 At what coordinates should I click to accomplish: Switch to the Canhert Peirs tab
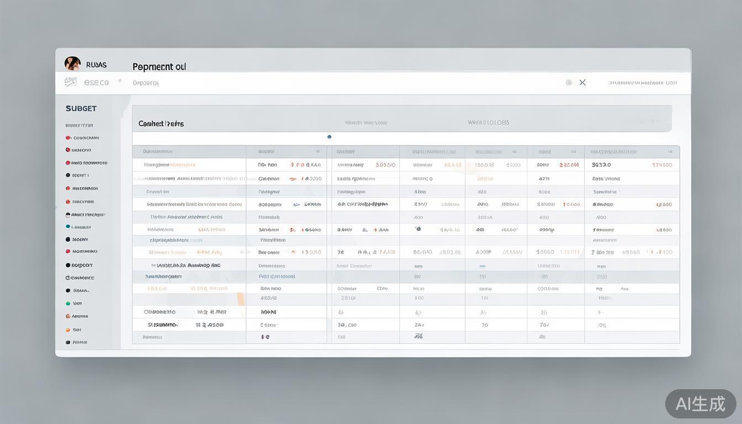(161, 124)
